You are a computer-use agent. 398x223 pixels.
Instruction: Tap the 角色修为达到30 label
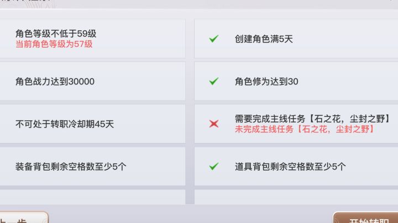point(266,81)
